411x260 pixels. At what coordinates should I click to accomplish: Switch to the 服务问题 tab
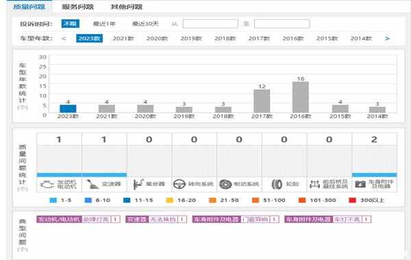78,7
